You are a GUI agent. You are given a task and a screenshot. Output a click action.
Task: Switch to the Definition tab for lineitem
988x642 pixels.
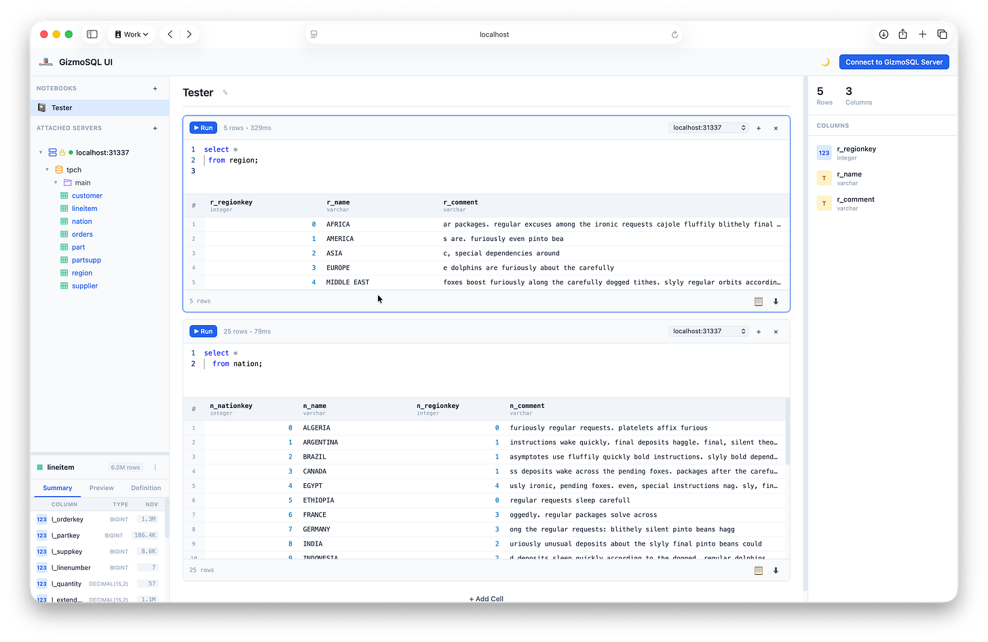click(x=145, y=487)
